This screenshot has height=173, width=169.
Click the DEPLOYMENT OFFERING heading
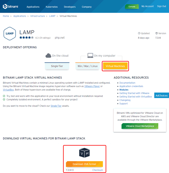point(20,47)
